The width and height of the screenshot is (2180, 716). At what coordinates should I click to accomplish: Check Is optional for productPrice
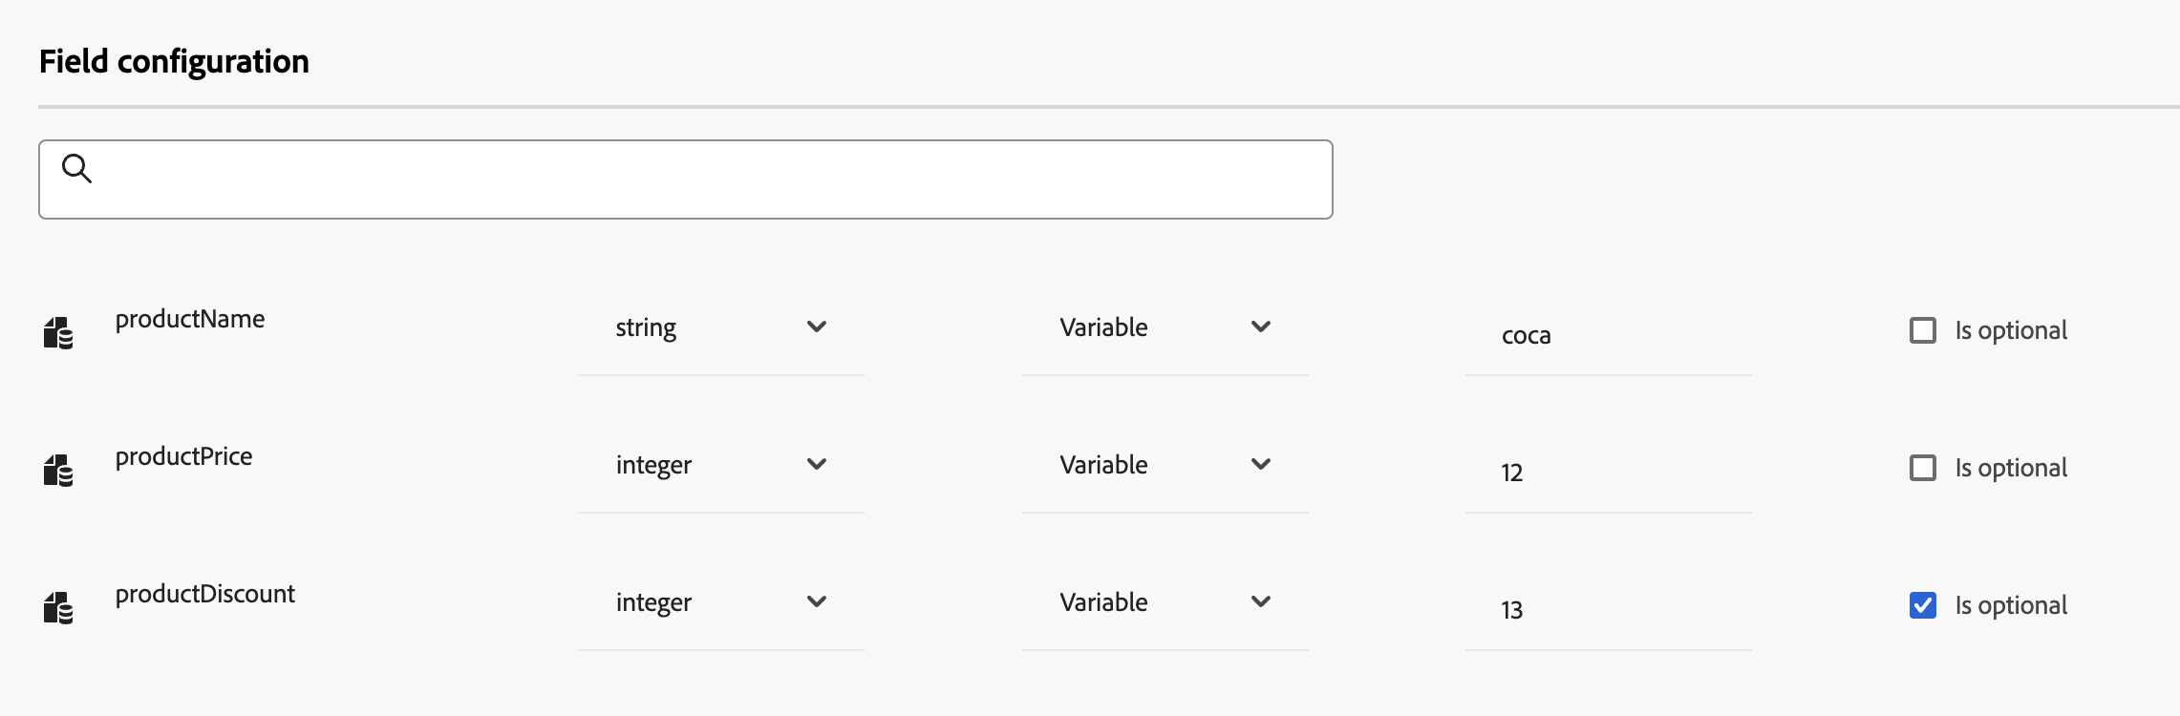pos(1922,468)
